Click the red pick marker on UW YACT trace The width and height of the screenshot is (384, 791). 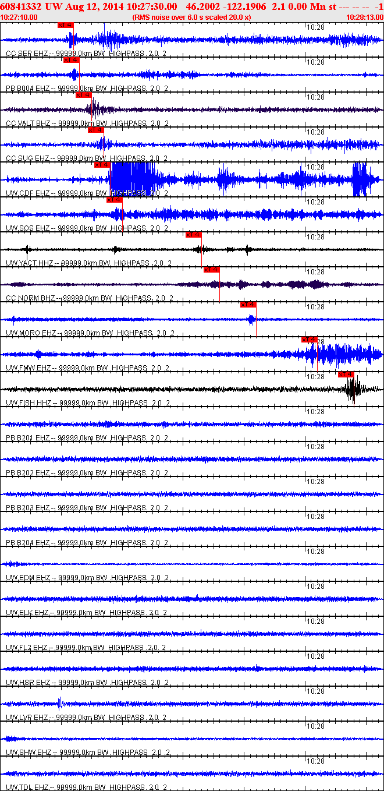(x=194, y=235)
